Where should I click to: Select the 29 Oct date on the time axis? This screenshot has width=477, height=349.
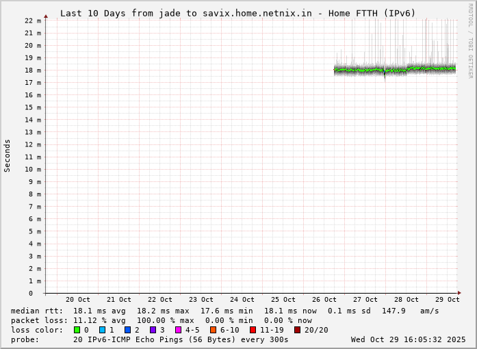(448, 300)
